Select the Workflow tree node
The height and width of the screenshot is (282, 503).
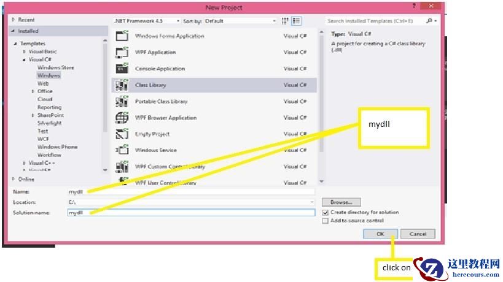49,155
